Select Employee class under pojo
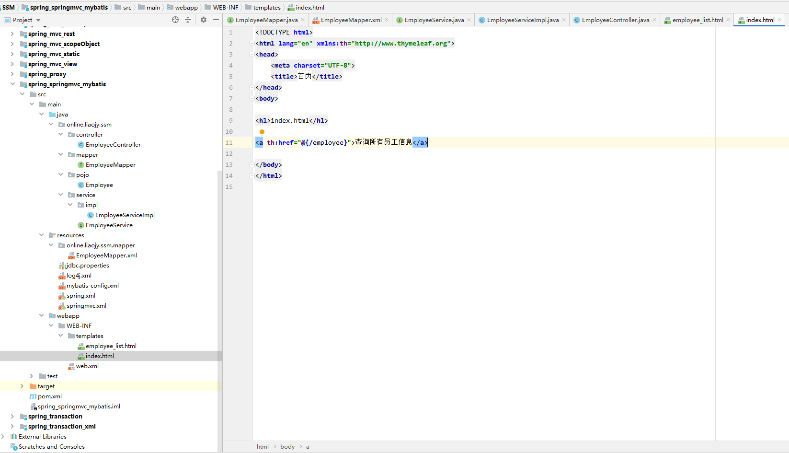 tap(99, 185)
